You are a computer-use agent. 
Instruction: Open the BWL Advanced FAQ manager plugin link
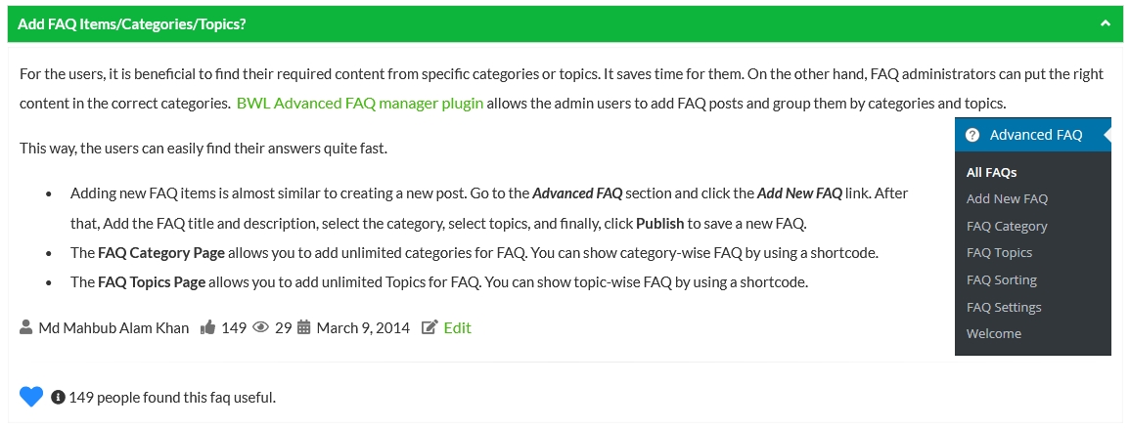coord(360,103)
